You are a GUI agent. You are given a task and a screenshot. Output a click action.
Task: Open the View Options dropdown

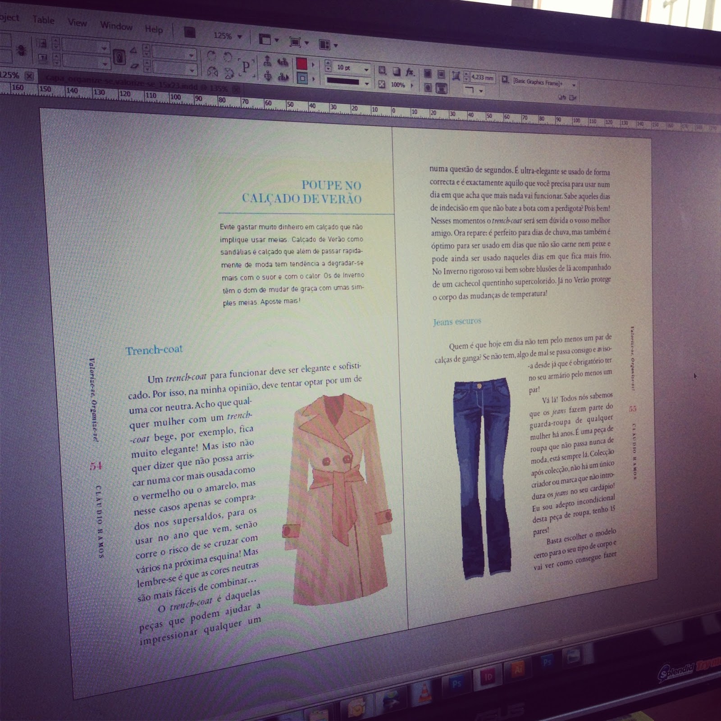click(x=269, y=40)
